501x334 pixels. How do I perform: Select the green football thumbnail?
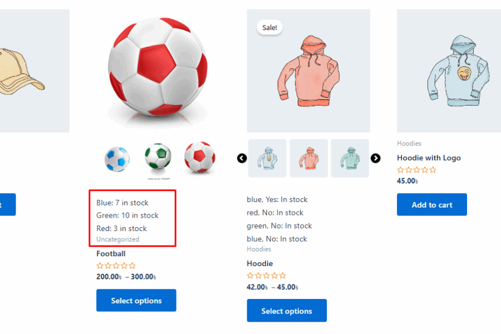pos(158,157)
